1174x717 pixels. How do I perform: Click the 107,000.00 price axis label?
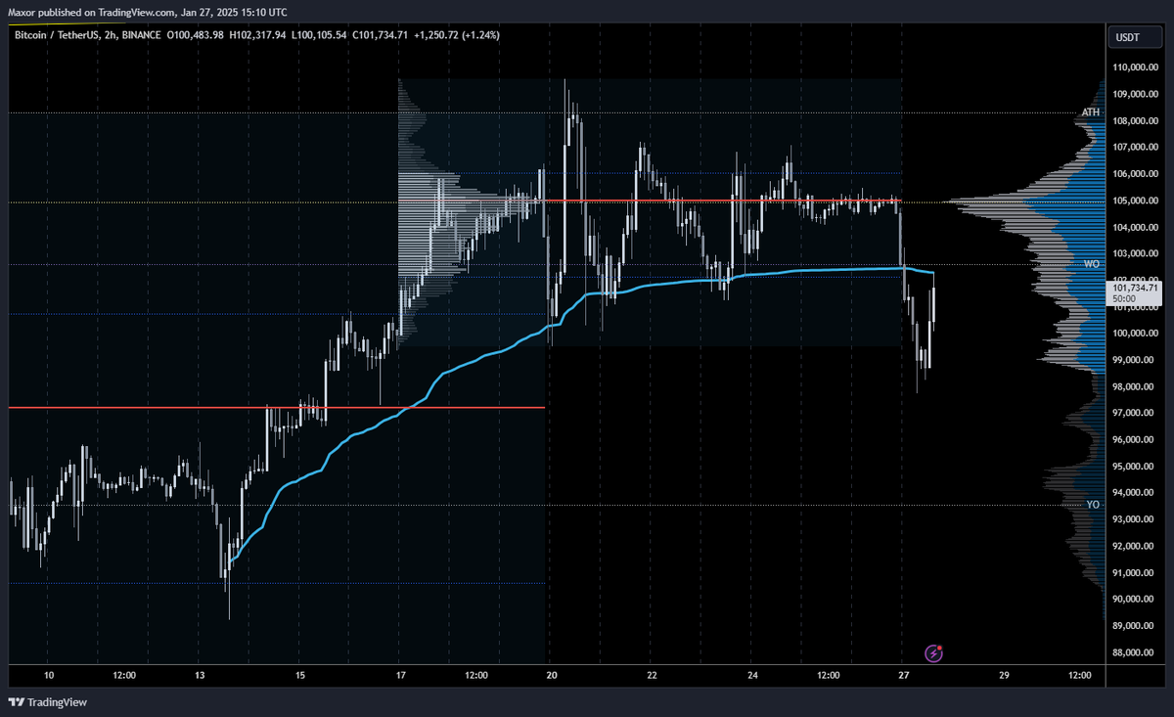[1135, 148]
